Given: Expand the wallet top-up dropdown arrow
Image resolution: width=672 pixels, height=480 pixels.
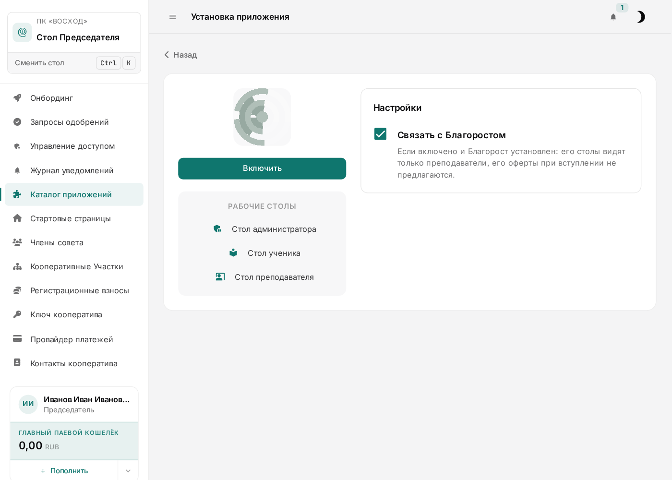Looking at the screenshot, I should tap(128, 471).
